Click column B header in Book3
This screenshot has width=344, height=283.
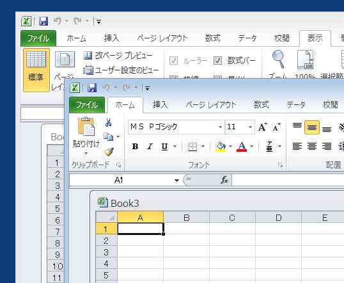187,218
